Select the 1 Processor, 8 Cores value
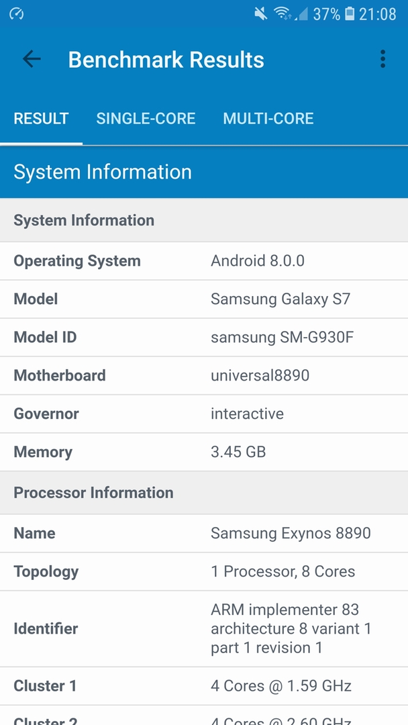The width and height of the screenshot is (408, 725). coord(283,571)
